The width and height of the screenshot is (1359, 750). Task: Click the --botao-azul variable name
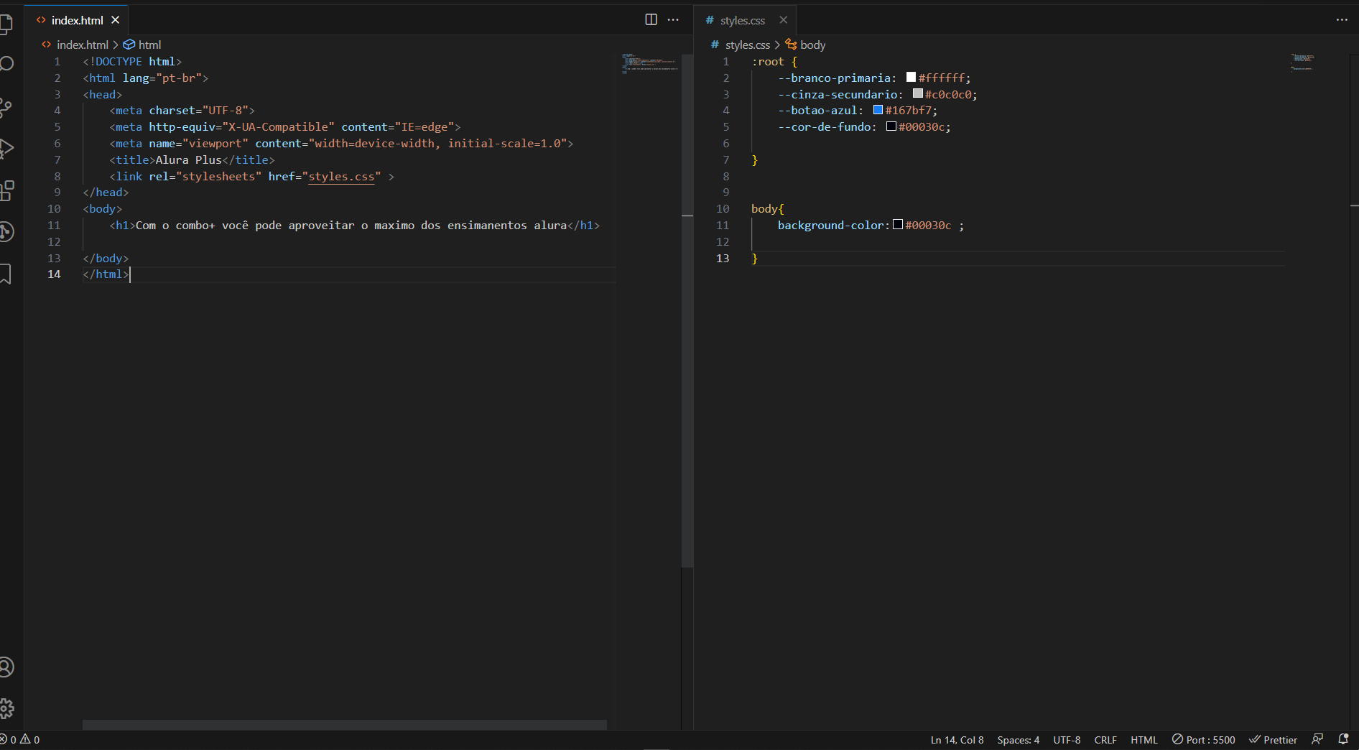pos(817,111)
